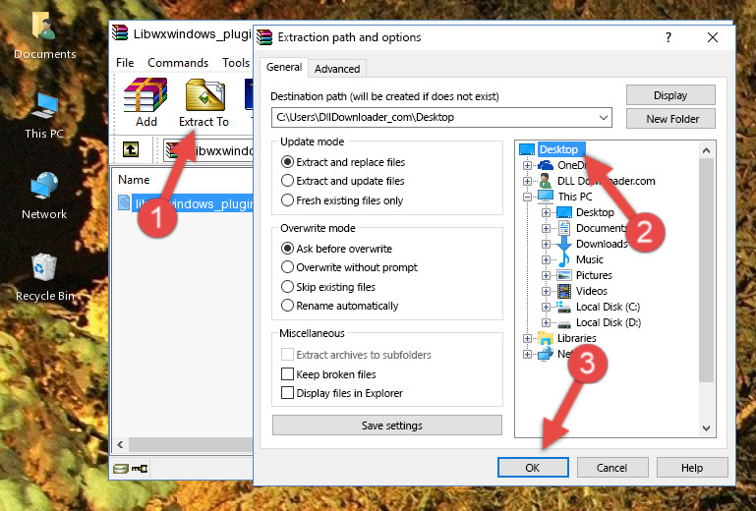Click the Local Disk (D:) drive icon
The height and width of the screenshot is (511, 756).
(563, 323)
